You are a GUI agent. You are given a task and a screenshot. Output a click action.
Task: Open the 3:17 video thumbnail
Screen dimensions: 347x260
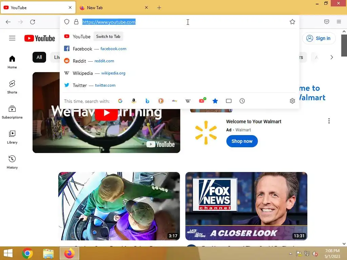[x=119, y=206]
